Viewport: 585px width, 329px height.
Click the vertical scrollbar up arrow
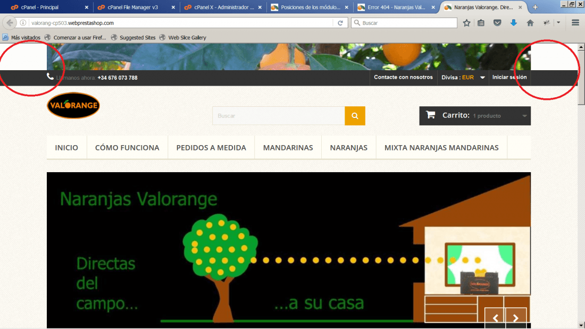point(581,47)
